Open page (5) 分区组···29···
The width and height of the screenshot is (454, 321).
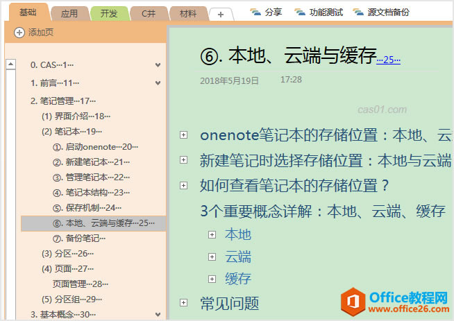72,300
